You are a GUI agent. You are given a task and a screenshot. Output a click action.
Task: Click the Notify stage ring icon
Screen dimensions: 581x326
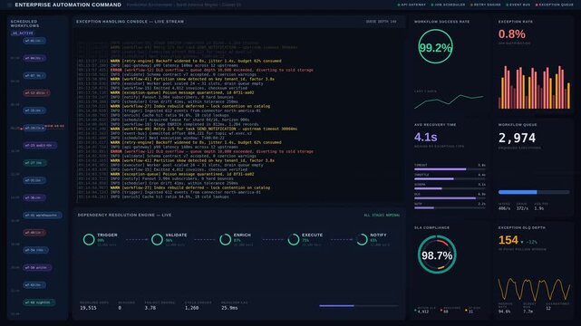pos(362,239)
